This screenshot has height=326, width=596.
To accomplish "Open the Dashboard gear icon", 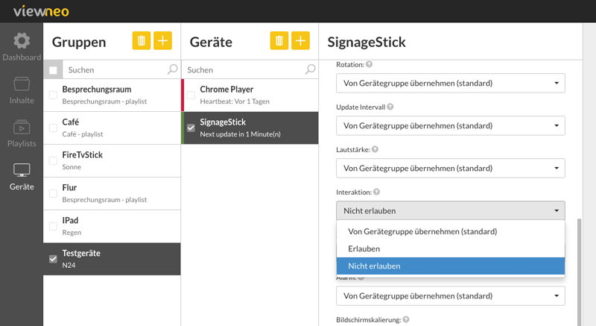I will pos(22,41).
